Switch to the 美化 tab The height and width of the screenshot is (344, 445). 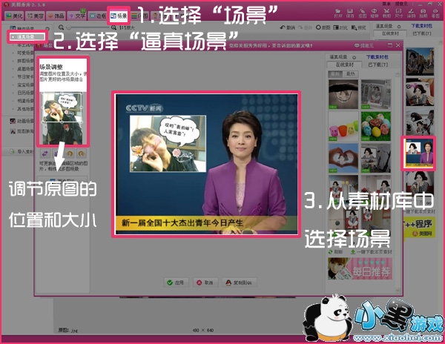click(14, 16)
